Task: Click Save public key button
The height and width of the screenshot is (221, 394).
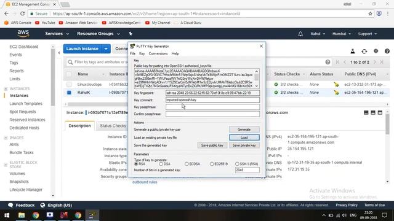Action: coord(212,145)
